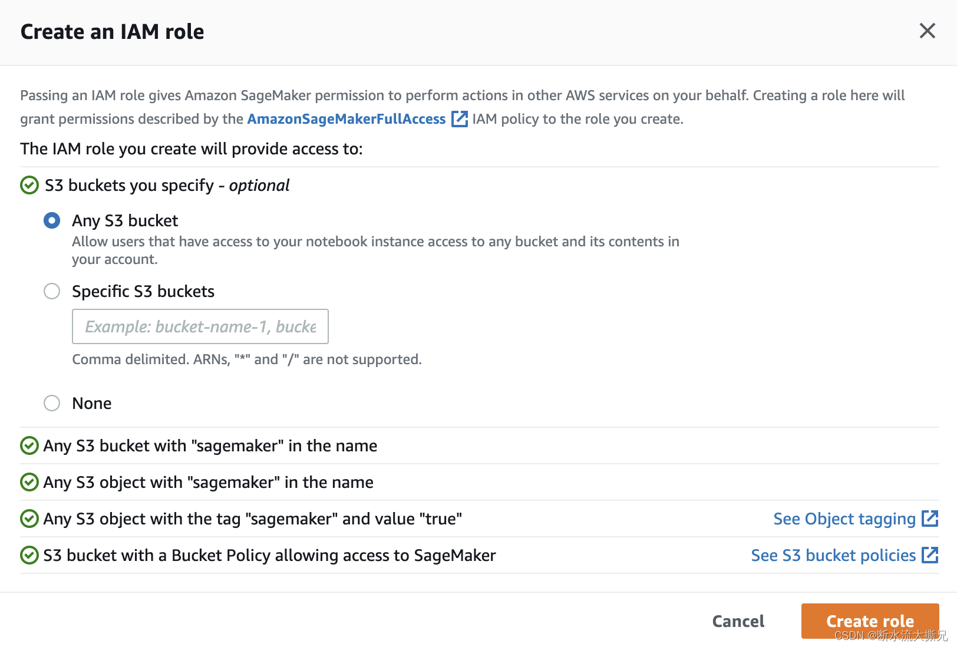This screenshot has height=647, width=957.
Task: Click 'Any S3 object with "sagemaker" in the name' text
Action: [x=209, y=483]
